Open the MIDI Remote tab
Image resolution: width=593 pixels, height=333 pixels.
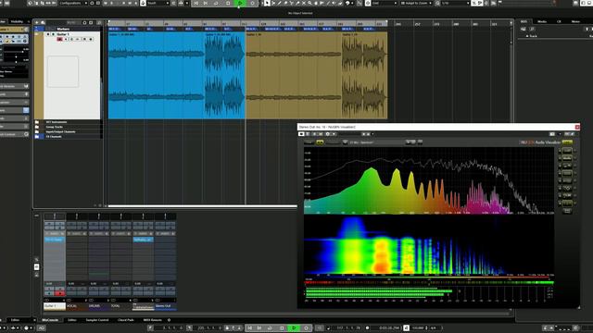click(152, 320)
